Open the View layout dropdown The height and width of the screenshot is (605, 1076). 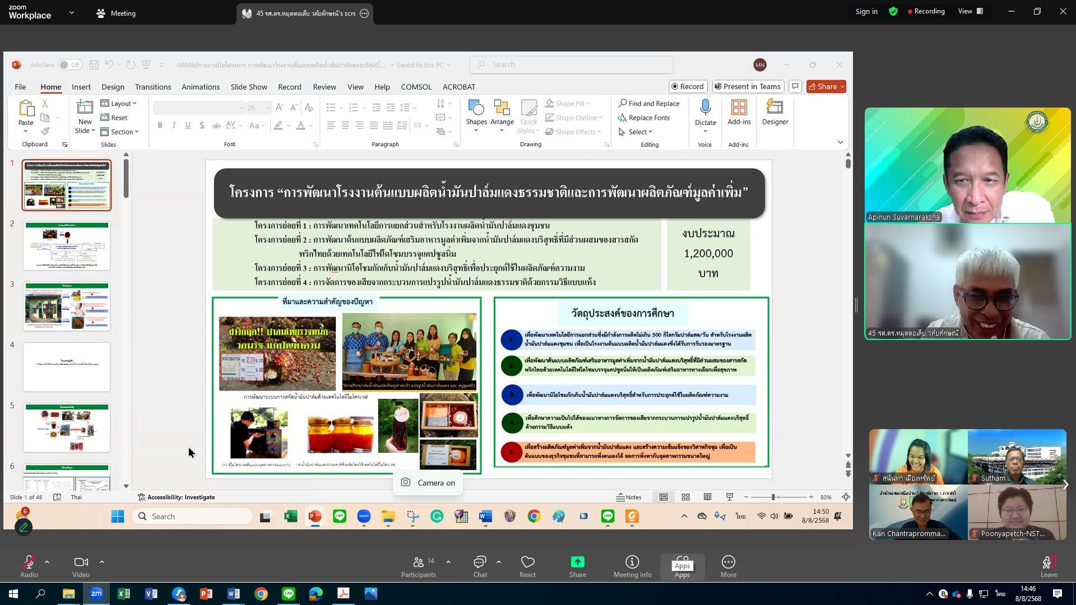pyautogui.click(x=971, y=11)
